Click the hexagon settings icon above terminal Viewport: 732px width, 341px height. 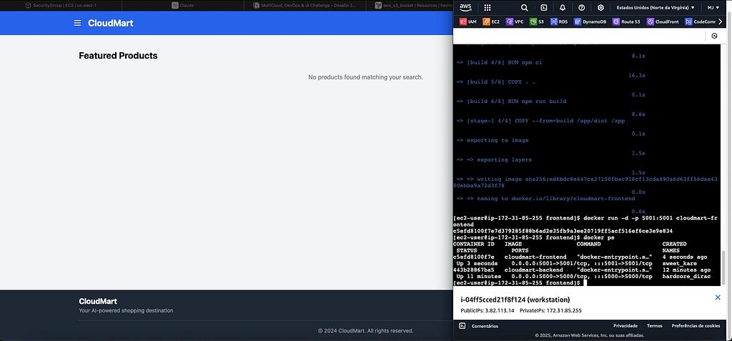[x=714, y=36]
